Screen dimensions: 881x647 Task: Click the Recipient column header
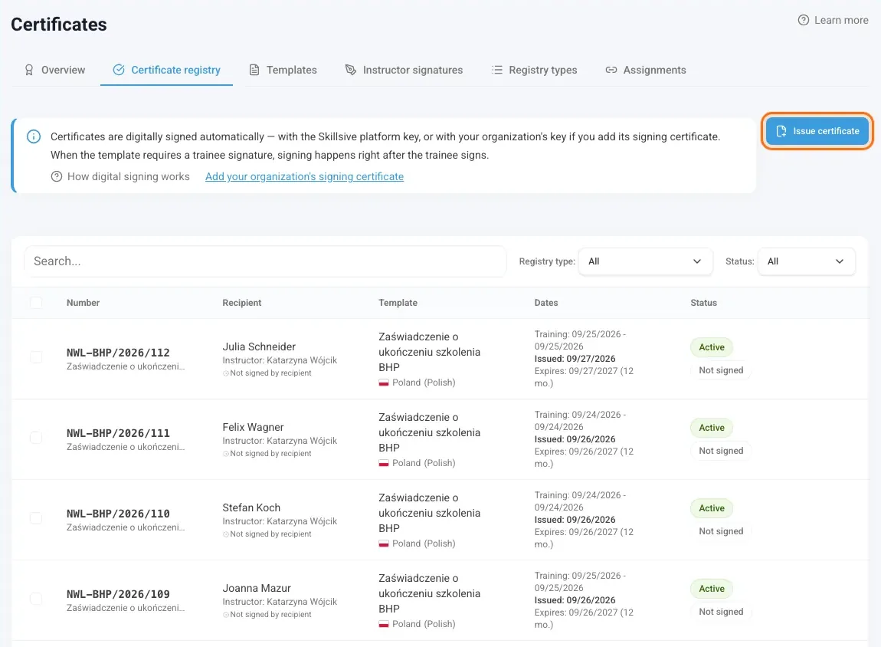tap(241, 303)
